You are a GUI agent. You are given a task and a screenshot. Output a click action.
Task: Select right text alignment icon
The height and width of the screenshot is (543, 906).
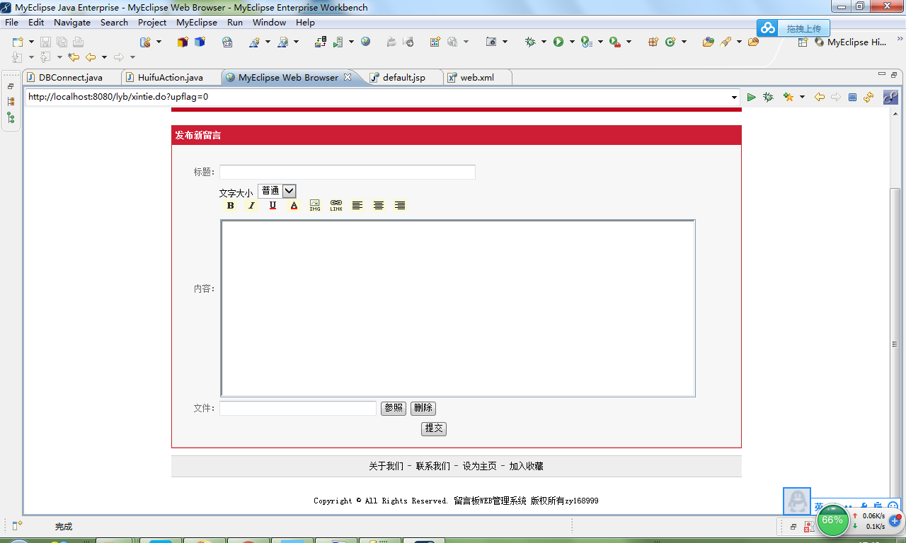click(x=399, y=205)
